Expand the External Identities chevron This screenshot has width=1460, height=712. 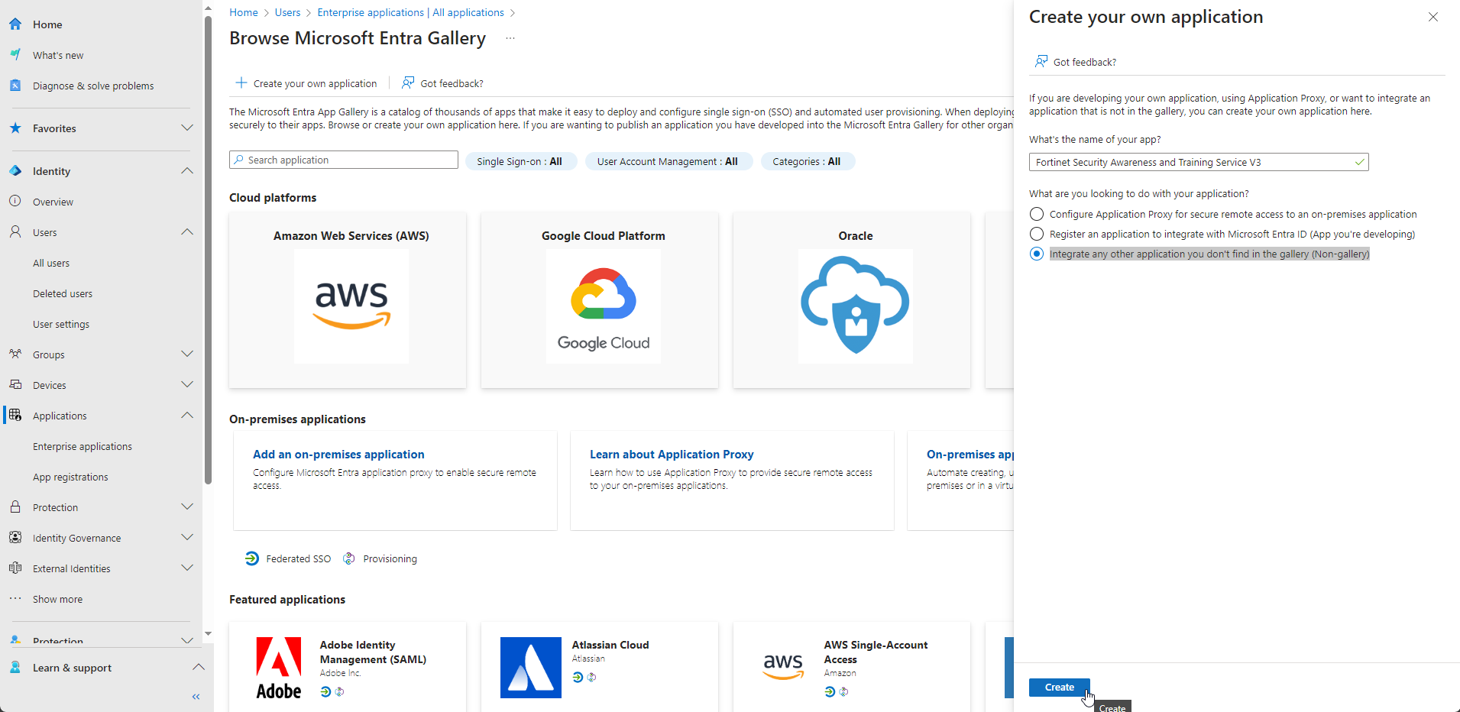187,568
